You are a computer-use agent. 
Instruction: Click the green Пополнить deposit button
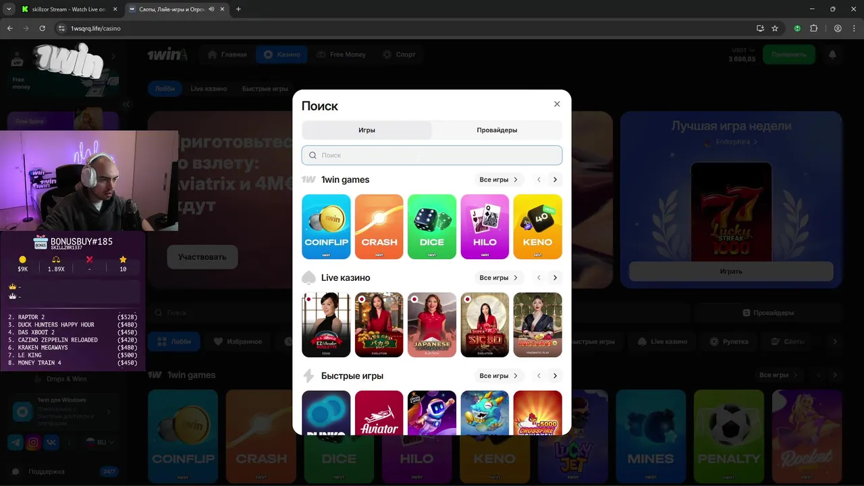pyautogui.click(x=789, y=55)
